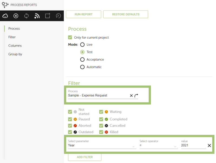
Task: Select the Acceptance mode radio button
Action: (82, 59)
